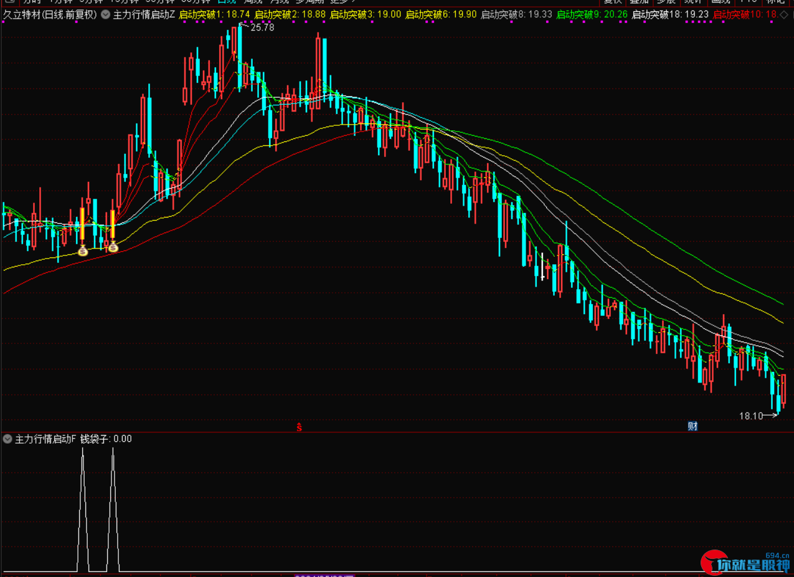Open the 主力行情启动Z indicator dropdown arrow
The image size is (794, 577).
pos(105,15)
